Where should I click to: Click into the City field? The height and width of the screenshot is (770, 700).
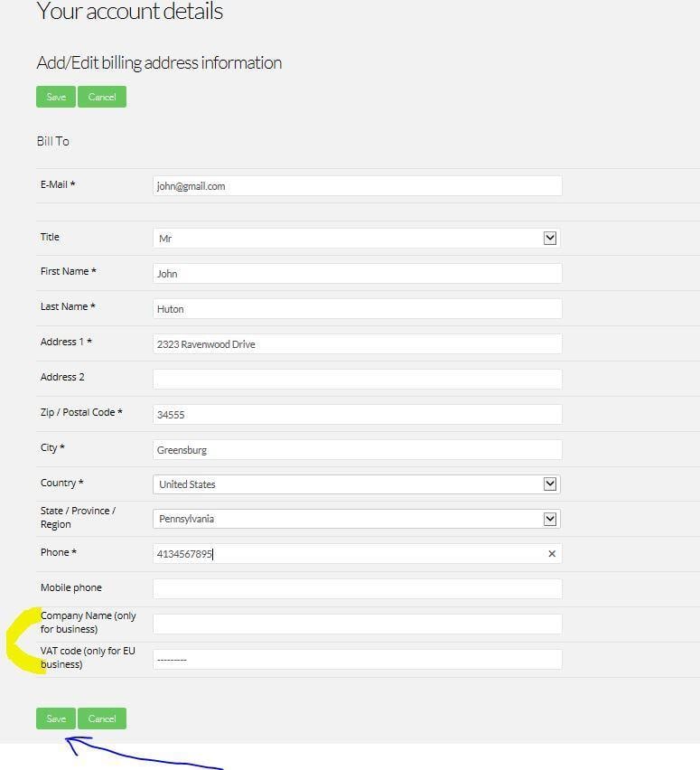click(x=357, y=449)
